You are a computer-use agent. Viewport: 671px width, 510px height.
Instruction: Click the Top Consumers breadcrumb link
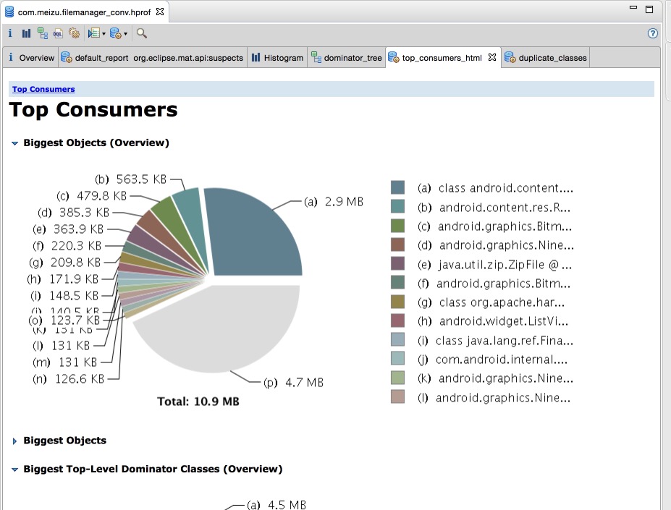(x=43, y=89)
